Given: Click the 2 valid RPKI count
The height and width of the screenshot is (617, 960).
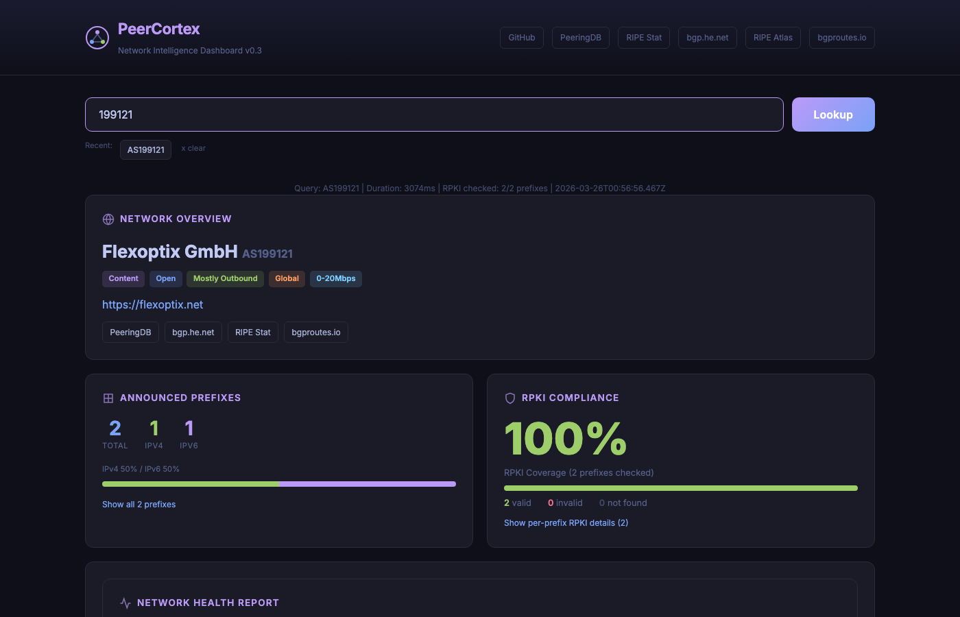Looking at the screenshot, I should (x=518, y=503).
